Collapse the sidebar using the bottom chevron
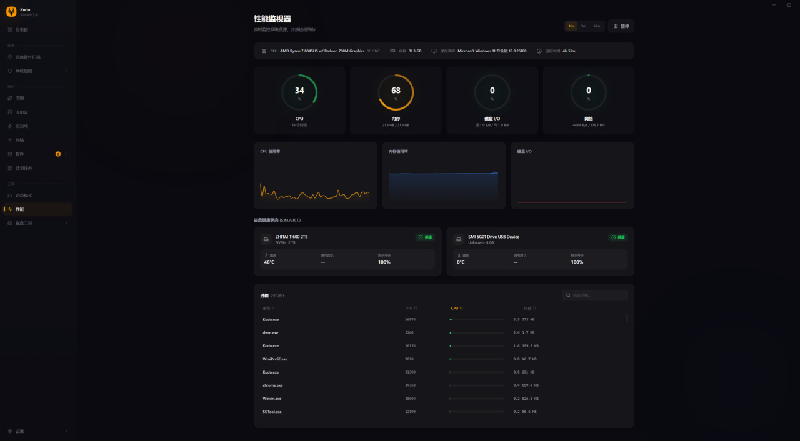 66,431
